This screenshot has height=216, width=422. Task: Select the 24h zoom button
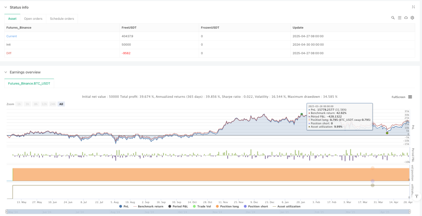click(x=53, y=104)
